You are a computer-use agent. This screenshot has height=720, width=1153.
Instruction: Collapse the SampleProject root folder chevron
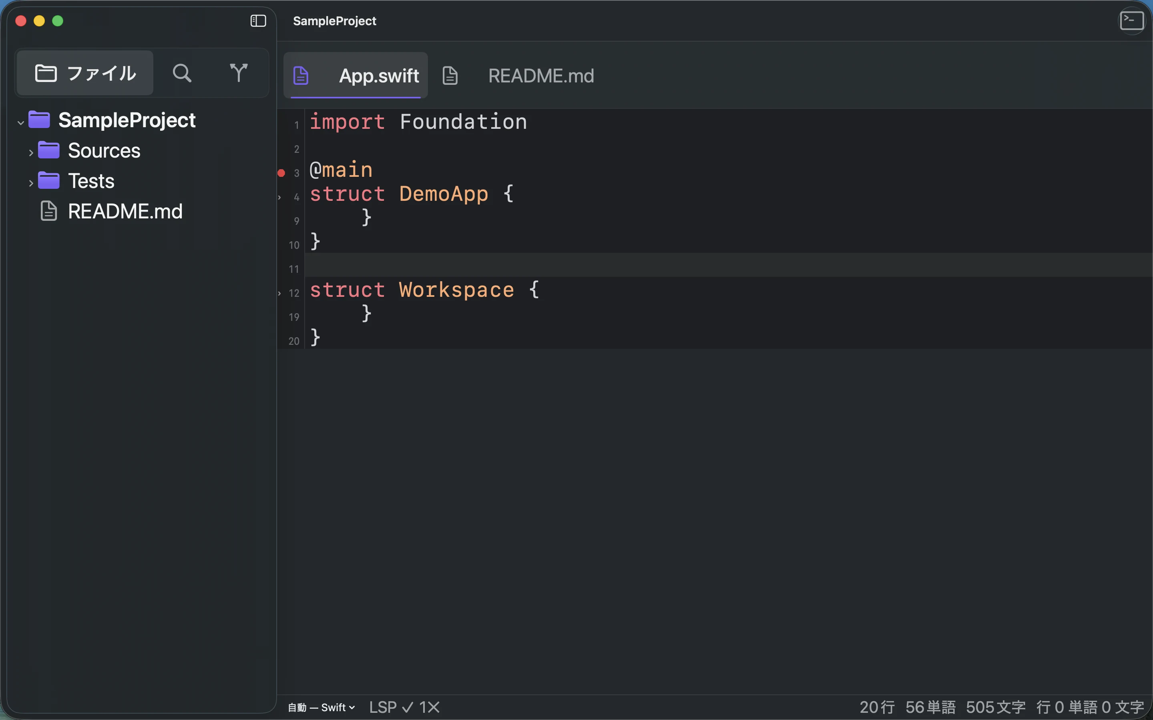[x=20, y=122]
